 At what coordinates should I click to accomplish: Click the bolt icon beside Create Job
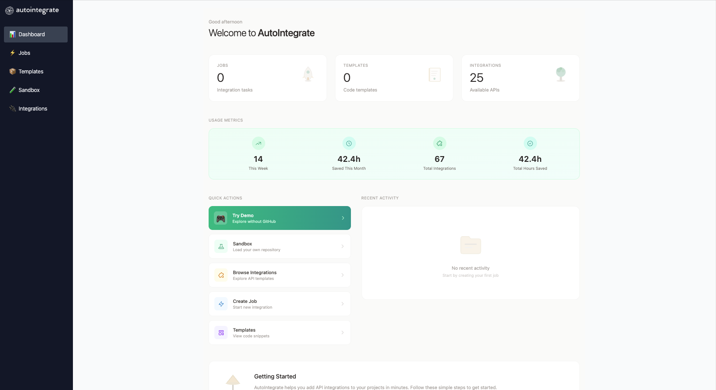(x=221, y=304)
